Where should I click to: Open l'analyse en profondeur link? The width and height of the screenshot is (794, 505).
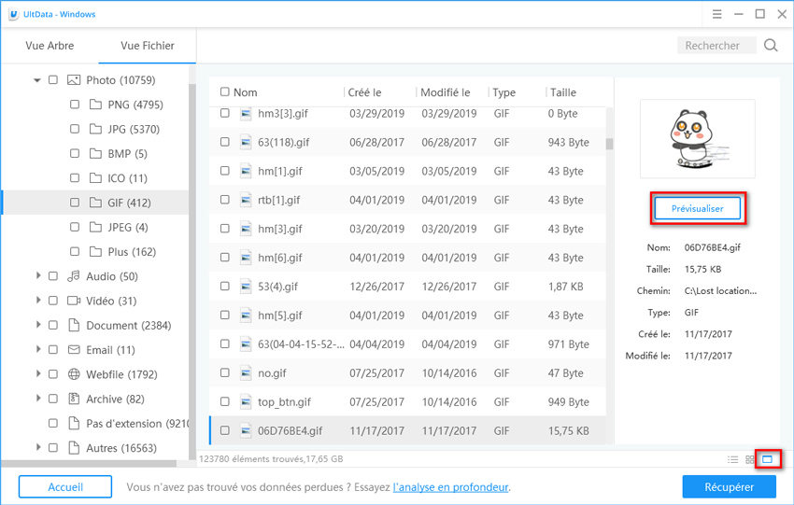pyautogui.click(x=450, y=487)
